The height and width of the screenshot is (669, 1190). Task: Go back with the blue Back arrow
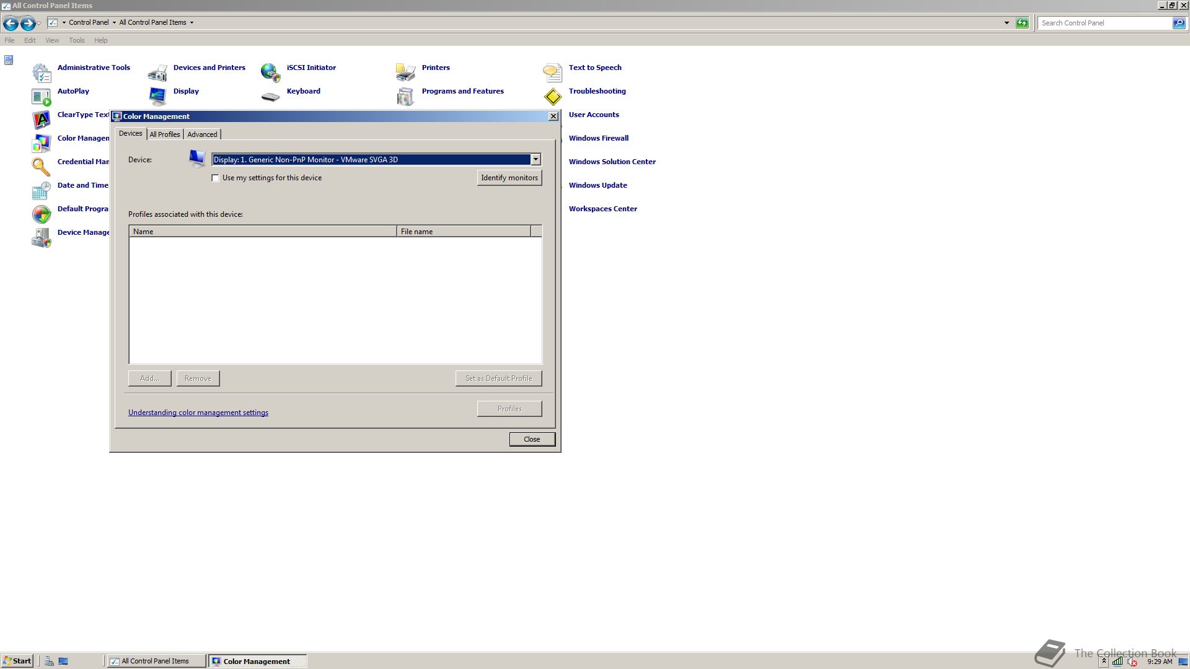11,24
